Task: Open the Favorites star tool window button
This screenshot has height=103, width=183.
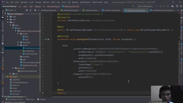Action: [3, 92]
